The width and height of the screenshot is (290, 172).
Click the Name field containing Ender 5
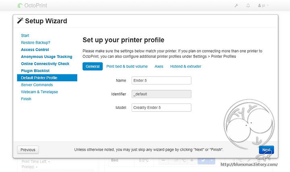[161, 80]
